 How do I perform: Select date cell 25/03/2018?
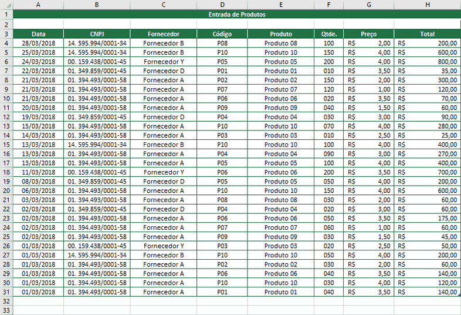[x=38, y=52]
